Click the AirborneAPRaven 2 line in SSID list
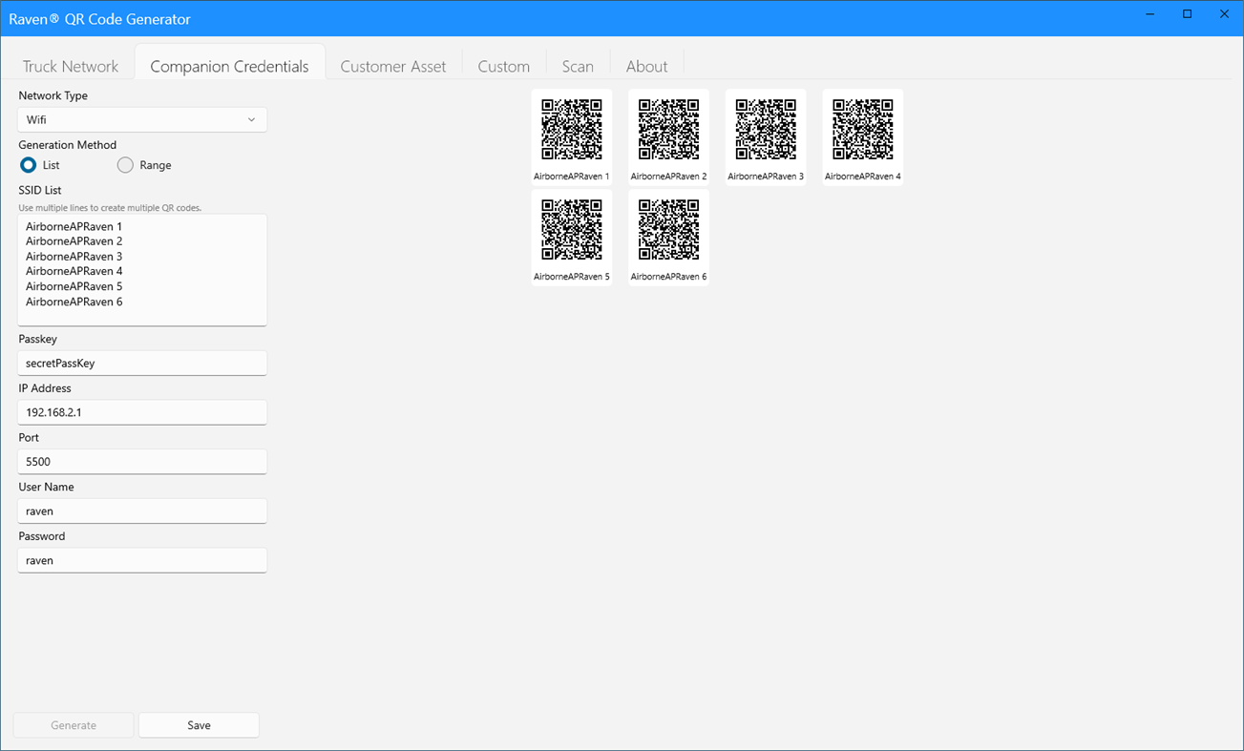 (74, 241)
